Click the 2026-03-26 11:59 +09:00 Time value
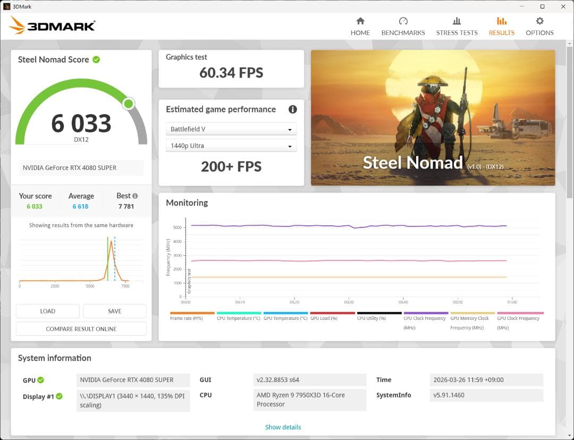Screen dimensions: 574x440 pos(486,379)
